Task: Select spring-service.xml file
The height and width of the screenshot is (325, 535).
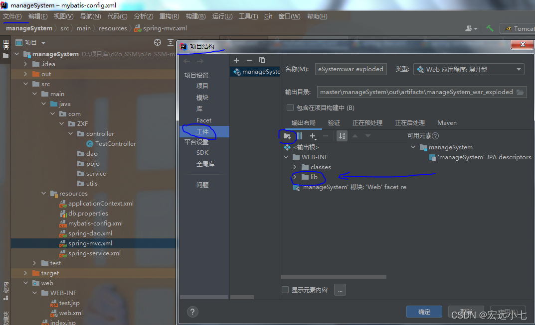Action: coord(90,253)
